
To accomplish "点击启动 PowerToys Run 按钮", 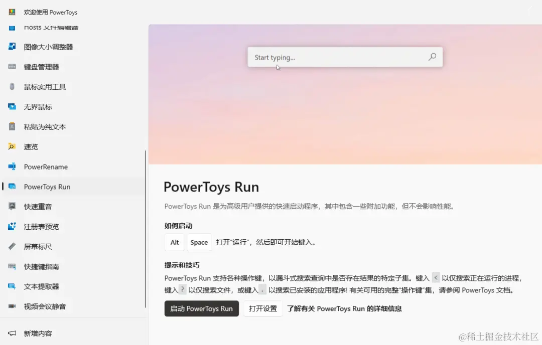I will pos(201,308).
